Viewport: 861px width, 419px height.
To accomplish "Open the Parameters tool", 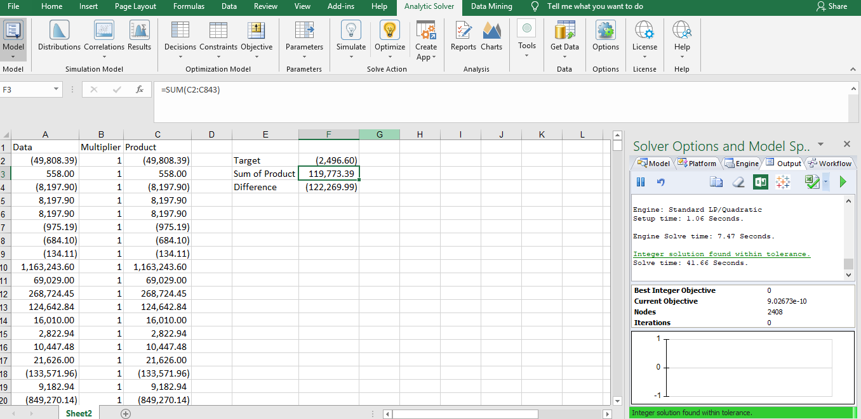I will tap(304, 39).
